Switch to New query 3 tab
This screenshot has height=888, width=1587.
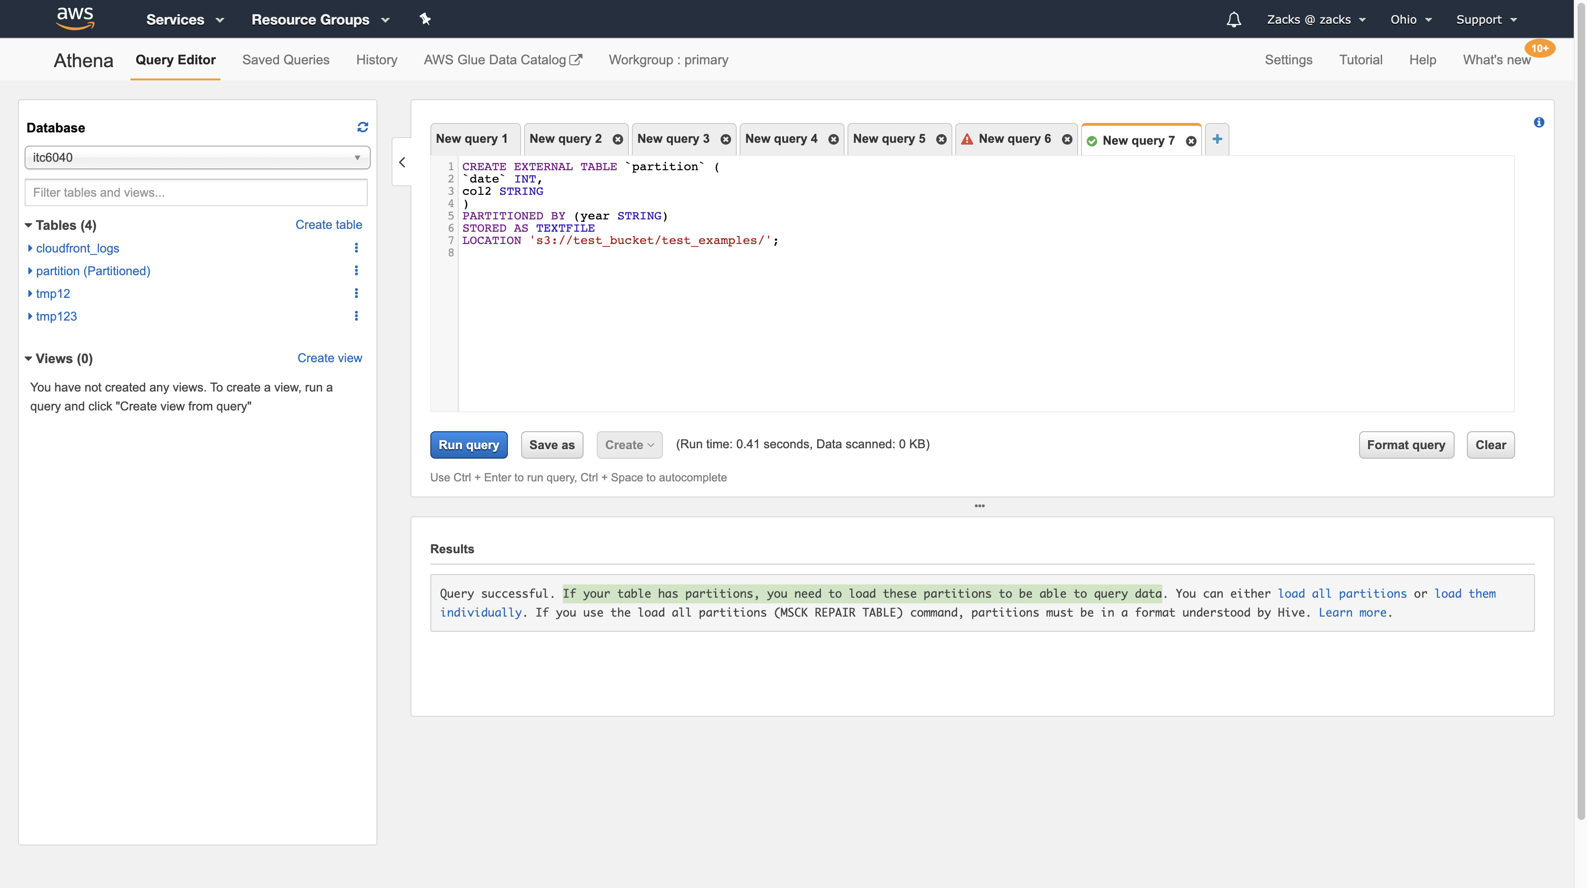click(673, 139)
